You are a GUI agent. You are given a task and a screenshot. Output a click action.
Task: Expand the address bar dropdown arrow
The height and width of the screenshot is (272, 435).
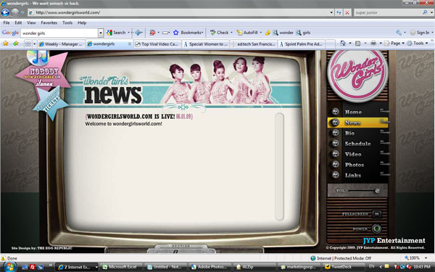click(x=331, y=12)
